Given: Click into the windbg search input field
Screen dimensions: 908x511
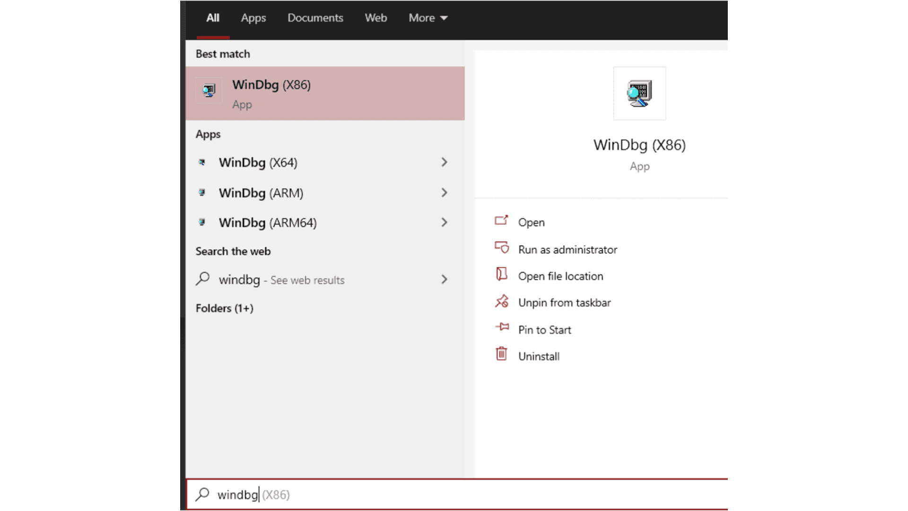Looking at the screenshot, I should pyautogui.click(x=457, y=494).
